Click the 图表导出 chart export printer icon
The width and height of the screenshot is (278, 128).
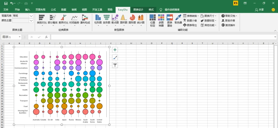point(185,25)
